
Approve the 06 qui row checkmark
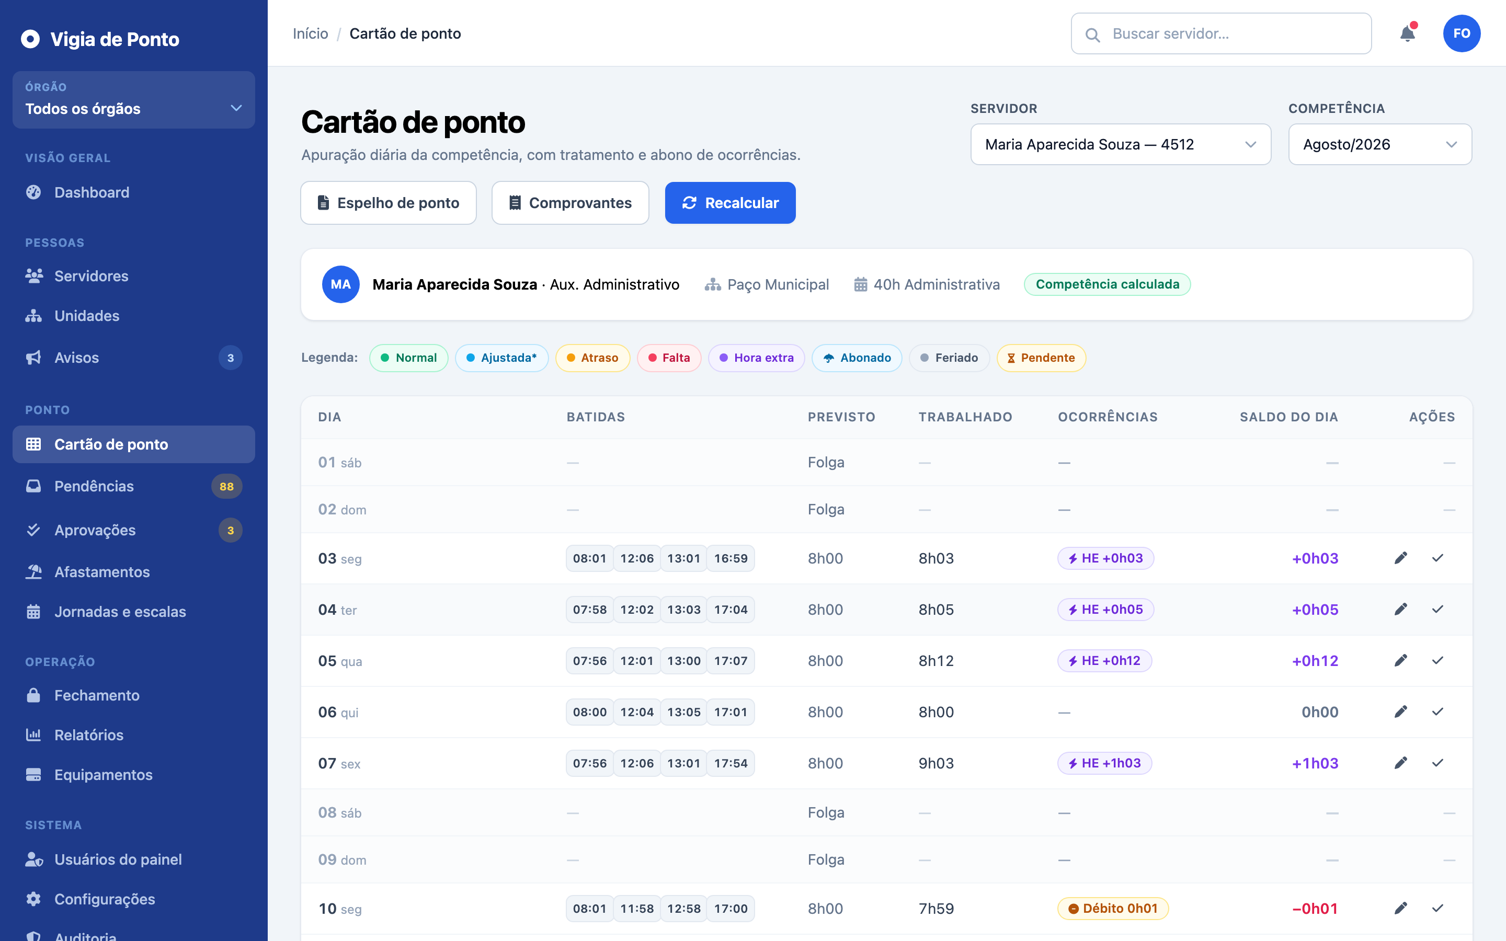click(x=1437, y=712)
